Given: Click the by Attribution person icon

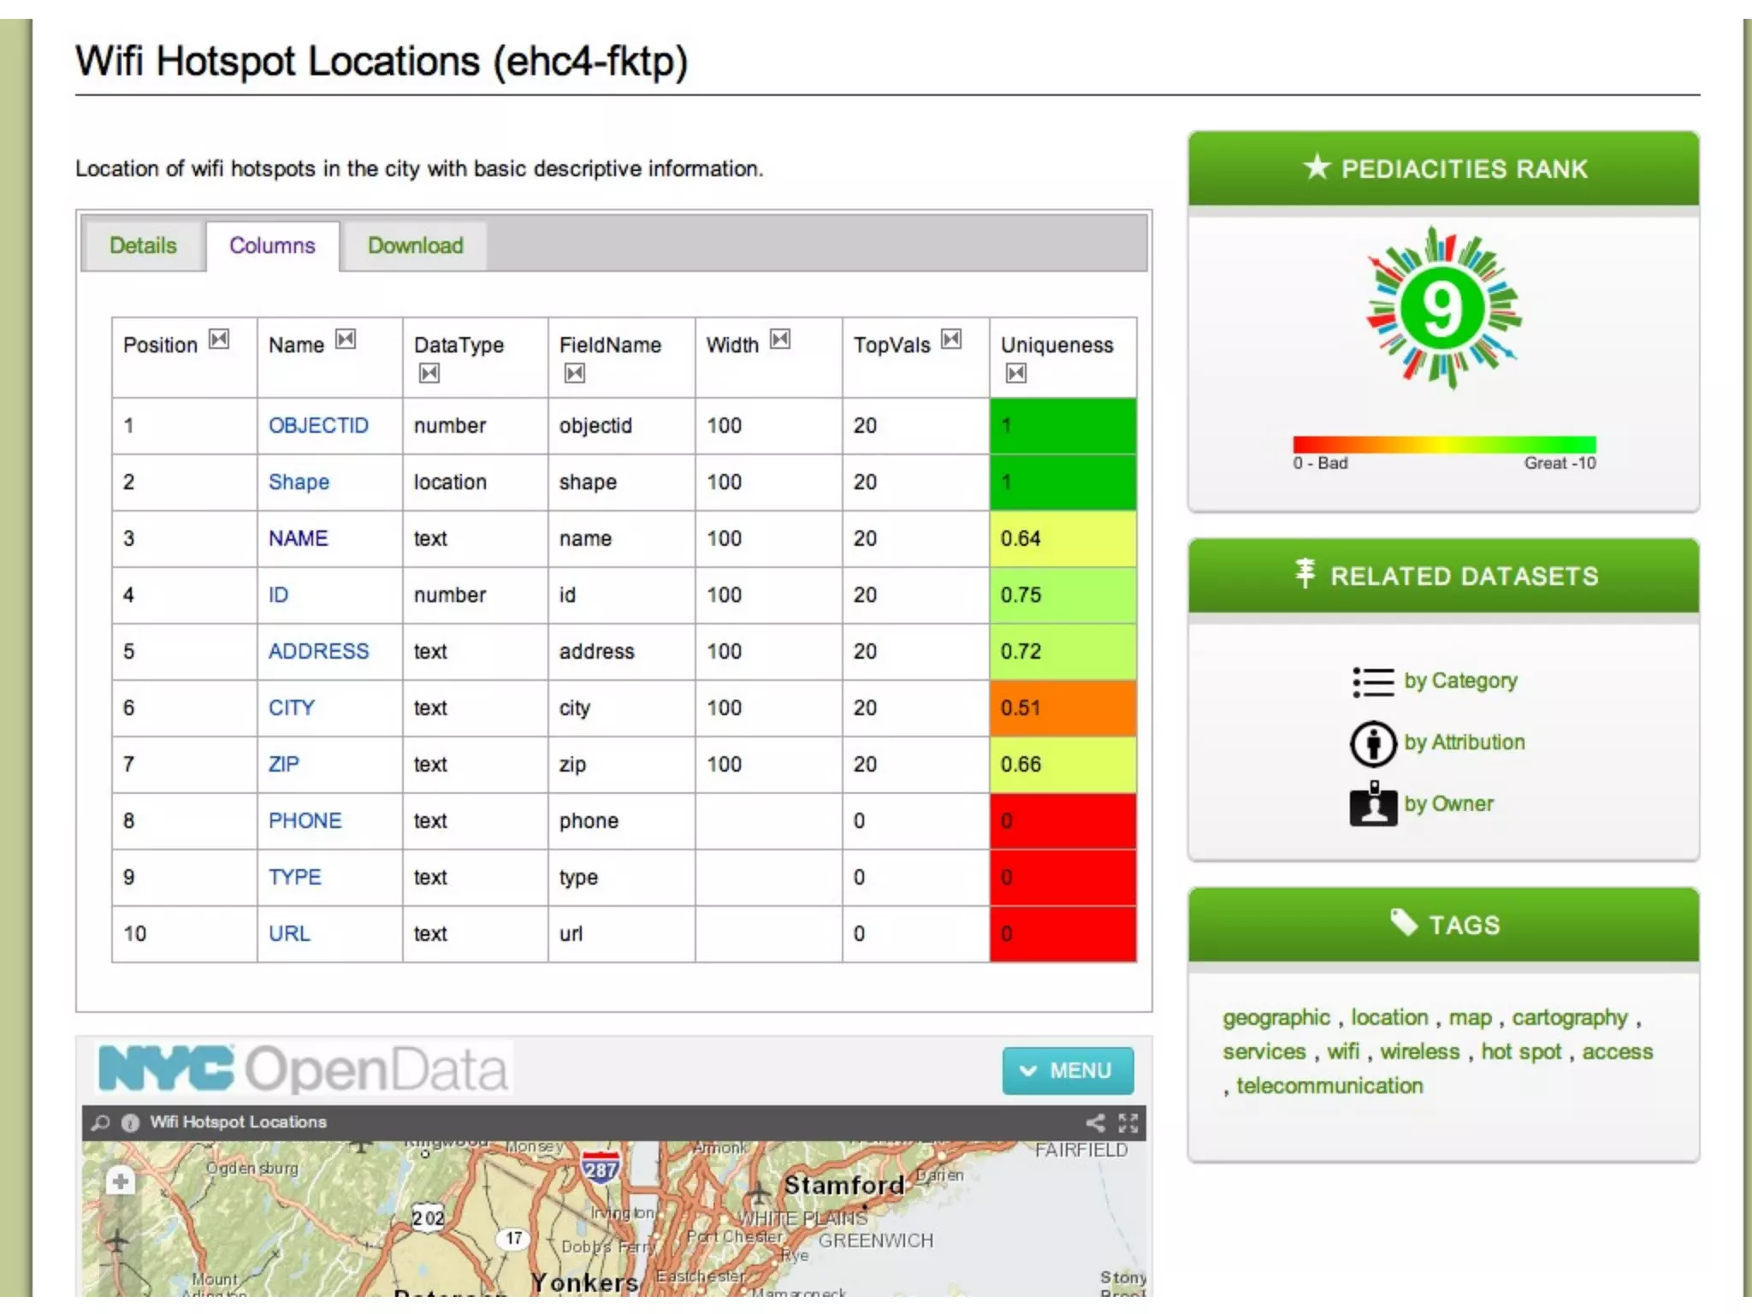Looking at the screenshot, I should 1372,743.
